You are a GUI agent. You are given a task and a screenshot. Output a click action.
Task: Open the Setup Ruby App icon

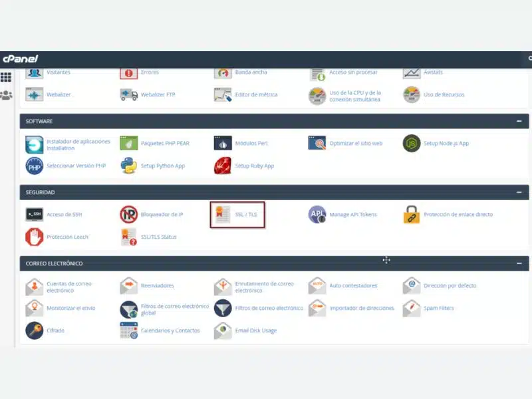(x=223, y=166)
